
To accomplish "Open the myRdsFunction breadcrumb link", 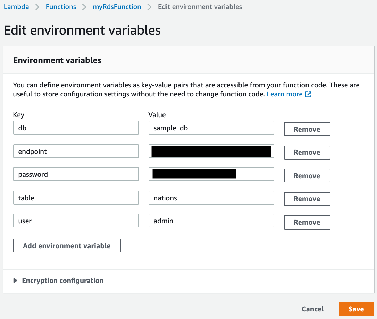I will point(117,6).
